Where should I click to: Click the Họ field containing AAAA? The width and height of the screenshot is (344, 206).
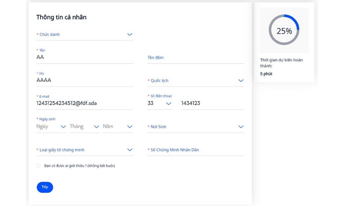pyautogui.click(x=84, y=80)
